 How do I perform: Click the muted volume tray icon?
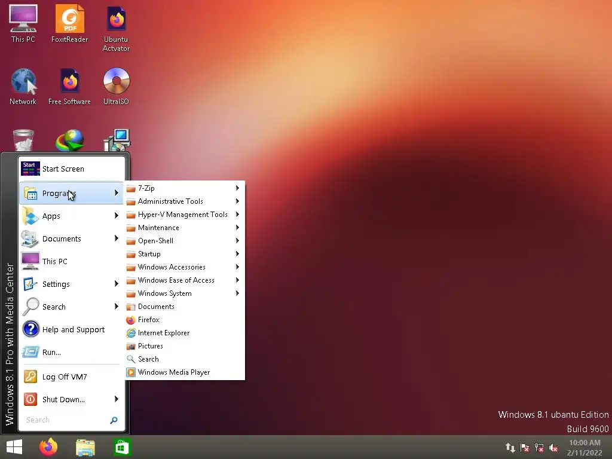553,448
